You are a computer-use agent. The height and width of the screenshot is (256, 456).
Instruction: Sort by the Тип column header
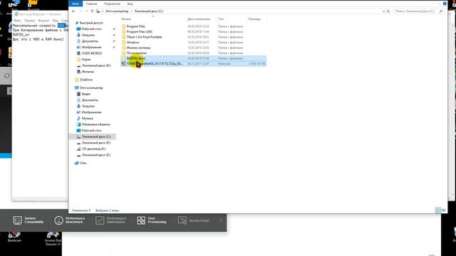tap(221, 19)
